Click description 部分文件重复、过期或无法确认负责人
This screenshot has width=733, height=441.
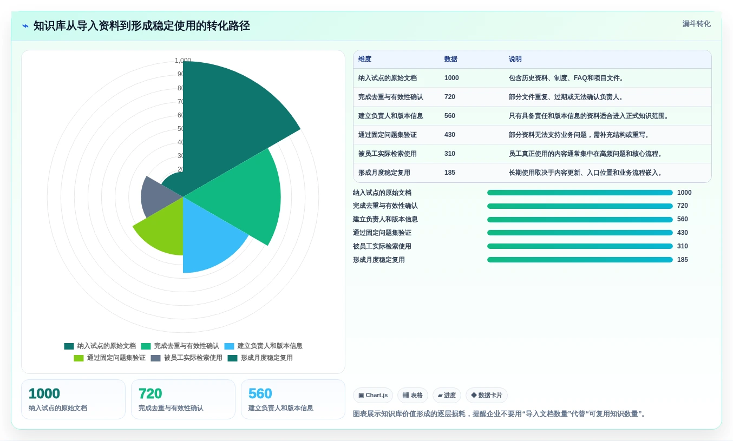click(x=567, y=97)
